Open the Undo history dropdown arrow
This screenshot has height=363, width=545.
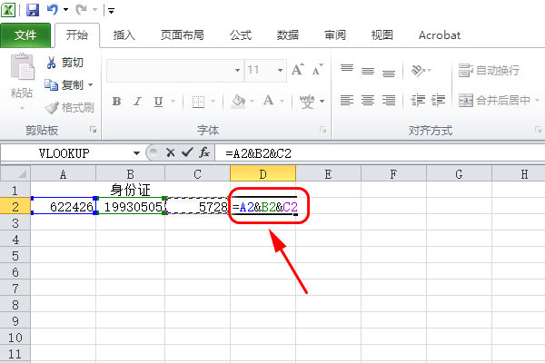coord(65,10)
